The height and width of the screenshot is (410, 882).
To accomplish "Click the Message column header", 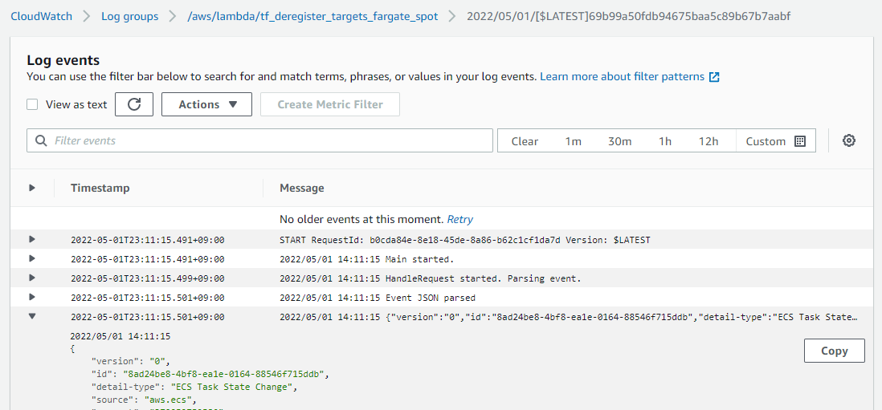I will pyautogui.click(x=301, y=188).
